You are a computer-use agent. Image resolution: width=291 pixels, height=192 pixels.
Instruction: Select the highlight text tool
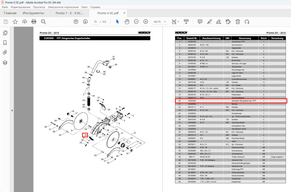tap(209, 22)
